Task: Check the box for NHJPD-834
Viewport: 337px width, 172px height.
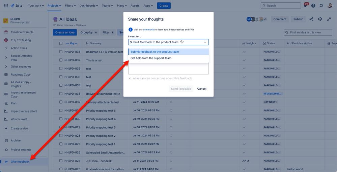Action: (61, 85)
